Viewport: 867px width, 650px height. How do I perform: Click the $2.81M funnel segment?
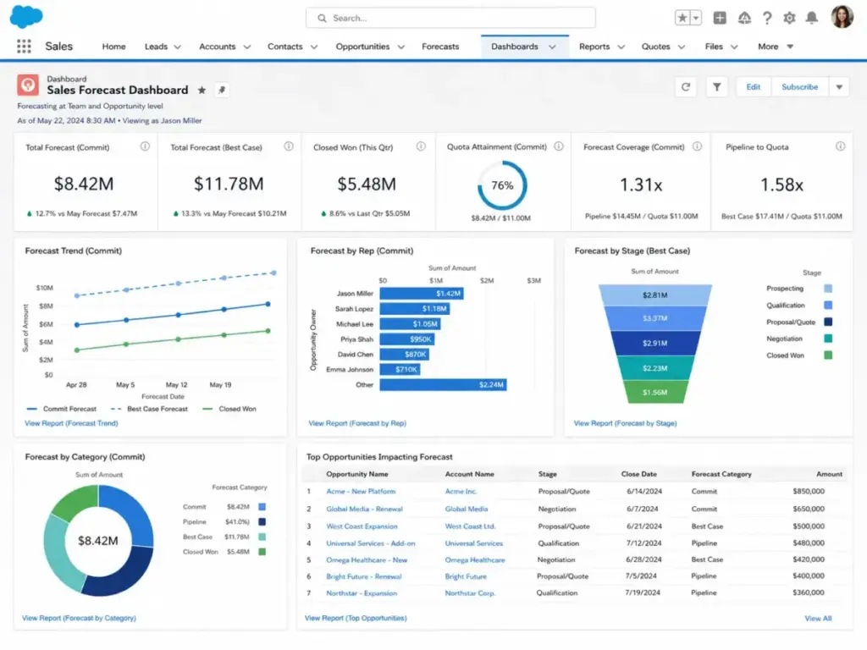(x=655, y=295)
